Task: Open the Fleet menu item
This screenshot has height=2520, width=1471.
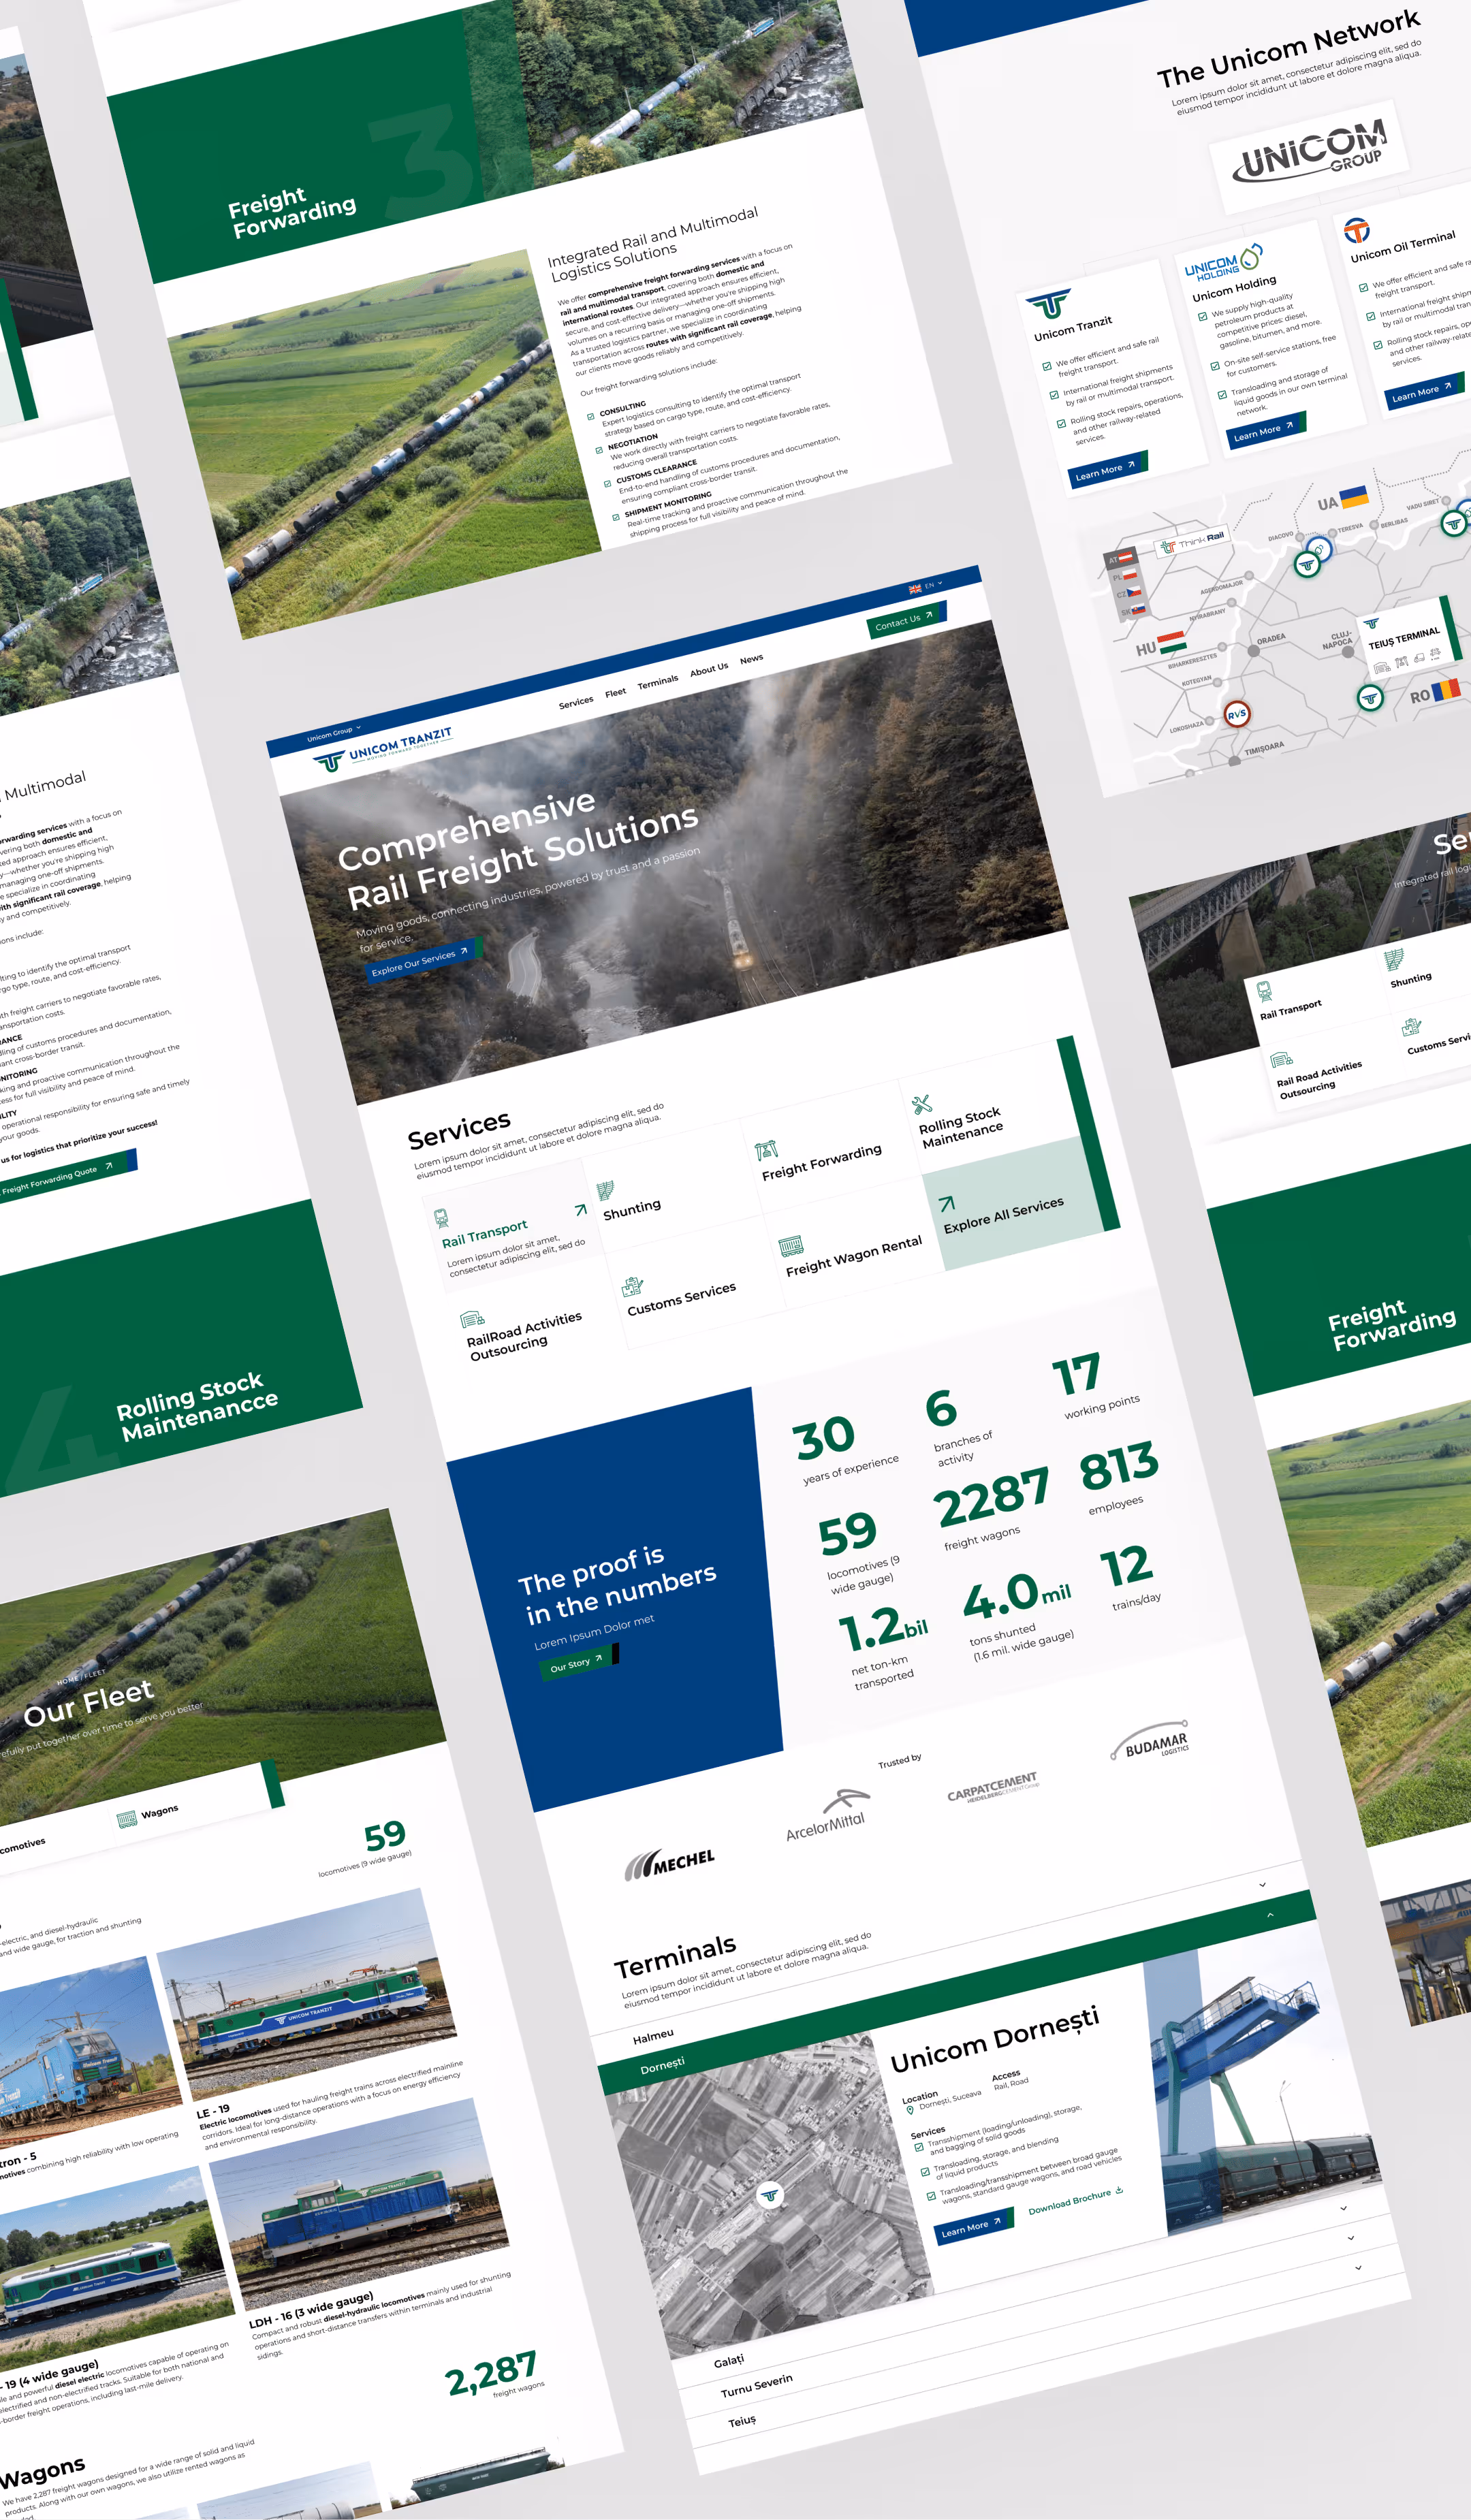Action: point(615,692)
